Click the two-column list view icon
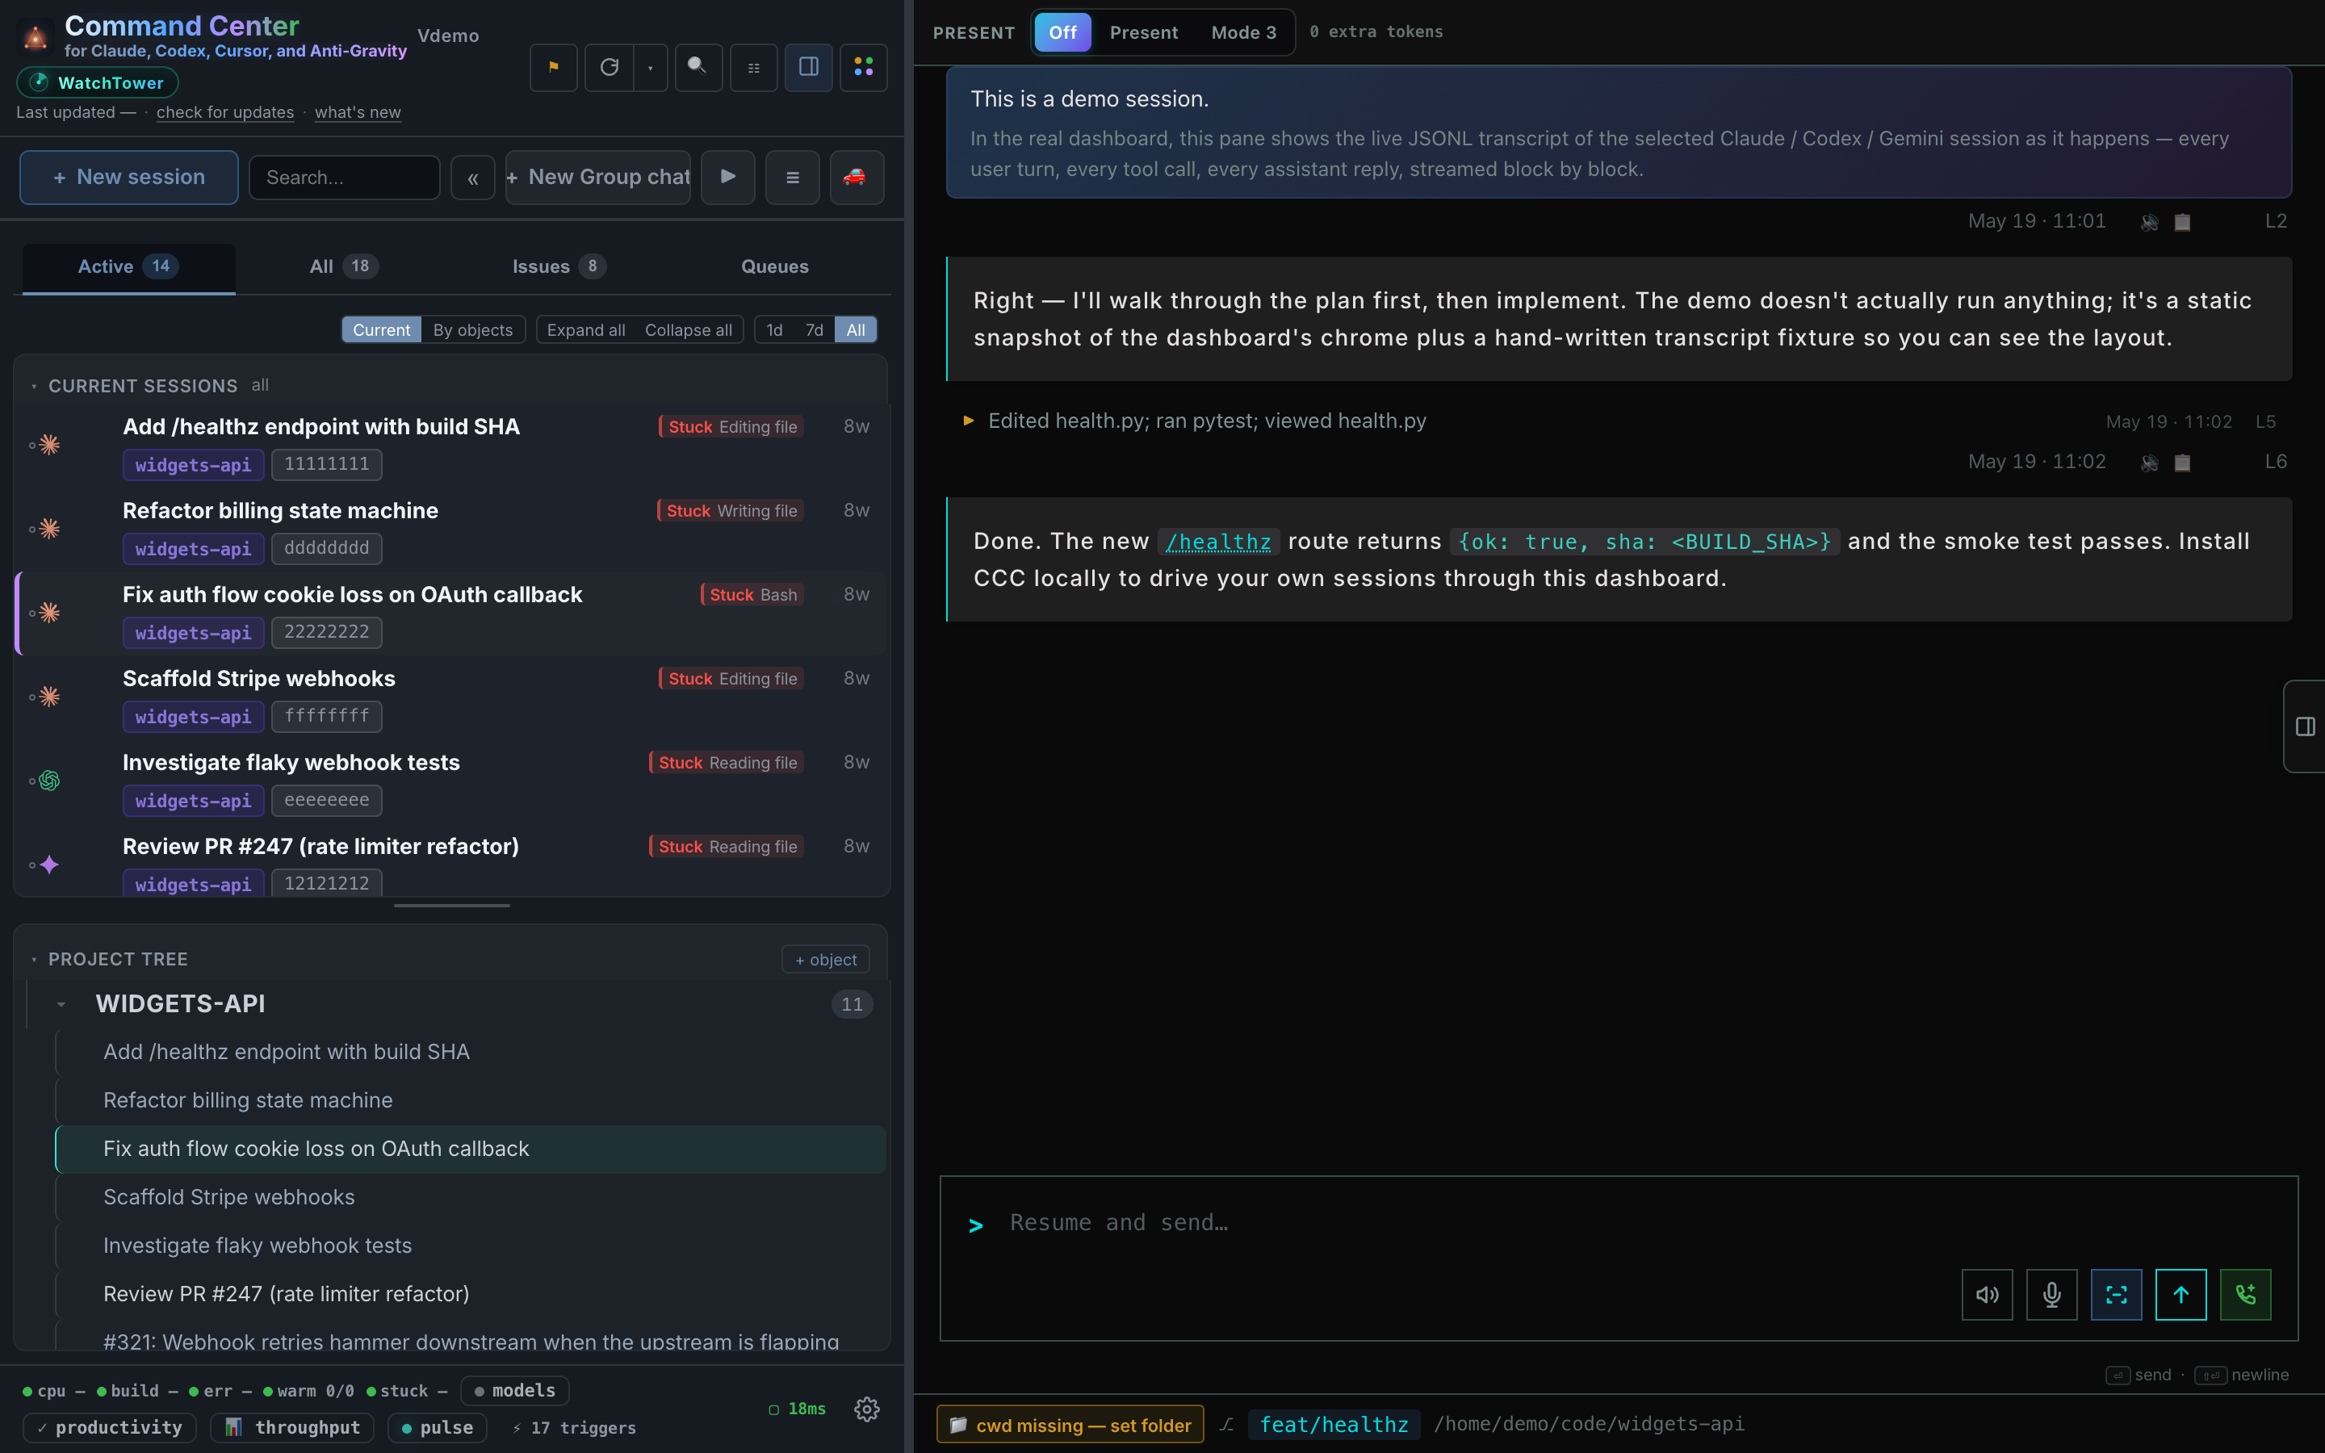The width and height of the screenshot is (2325, 1453). tap(753, 67)
